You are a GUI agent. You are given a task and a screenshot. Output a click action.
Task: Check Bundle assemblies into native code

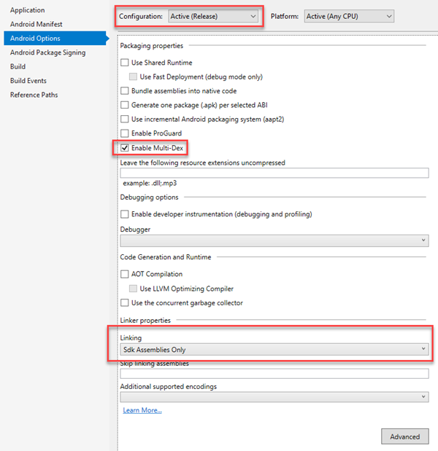(x=125, y=91)
